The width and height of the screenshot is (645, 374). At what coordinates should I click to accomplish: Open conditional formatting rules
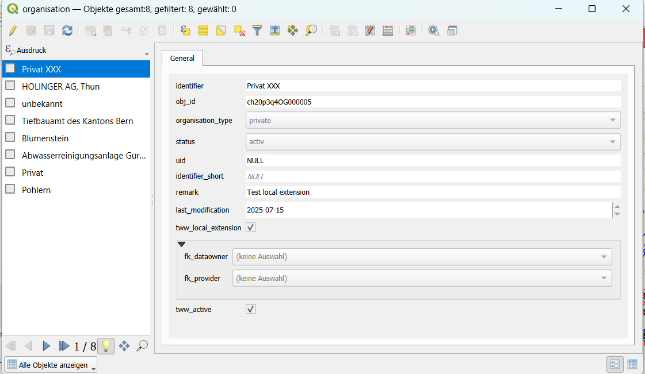click(410, 30)
